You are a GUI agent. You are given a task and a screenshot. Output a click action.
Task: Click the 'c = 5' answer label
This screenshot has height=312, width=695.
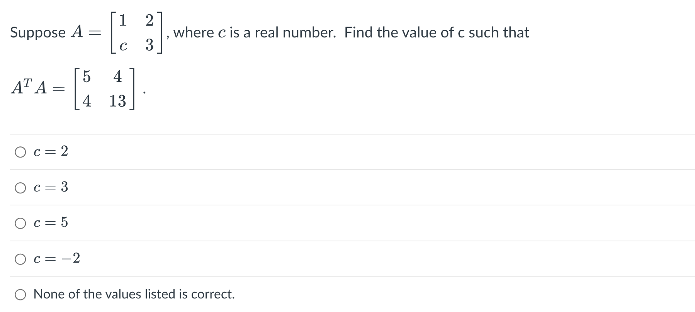click(50, 223)
